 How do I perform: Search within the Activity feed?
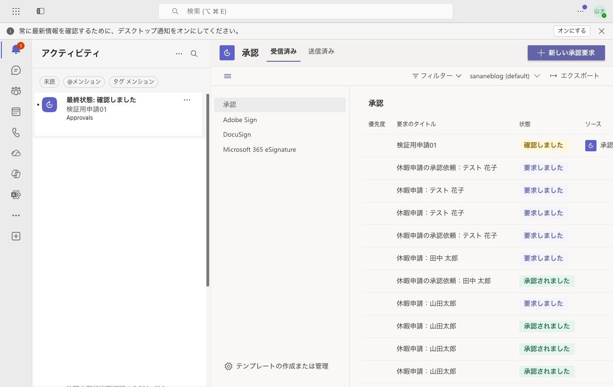coord(194,54)
